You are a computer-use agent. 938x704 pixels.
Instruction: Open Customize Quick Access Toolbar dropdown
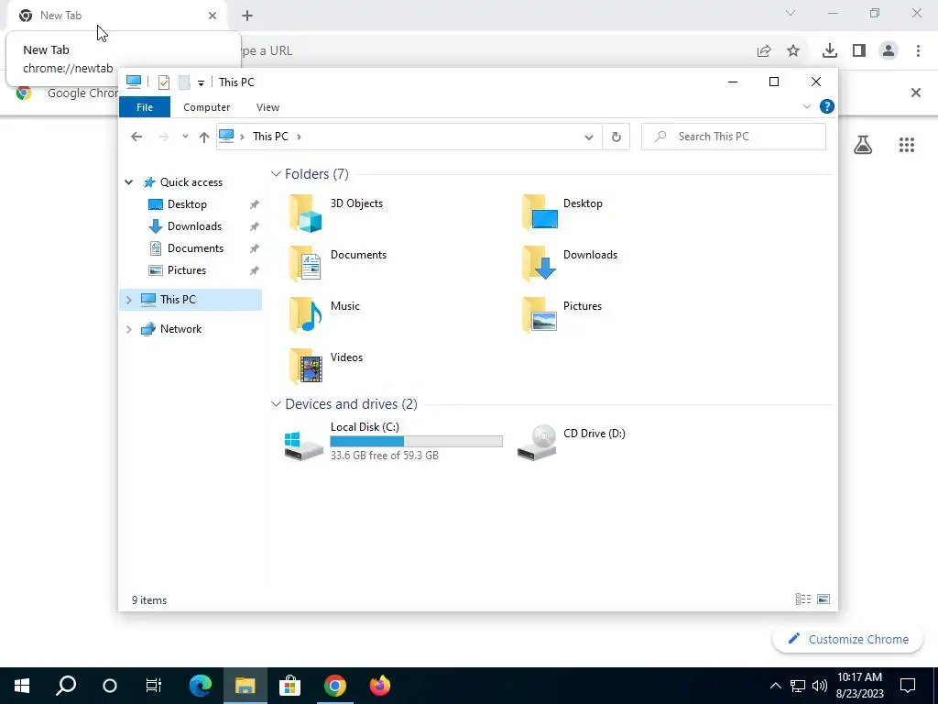(201, 83)
